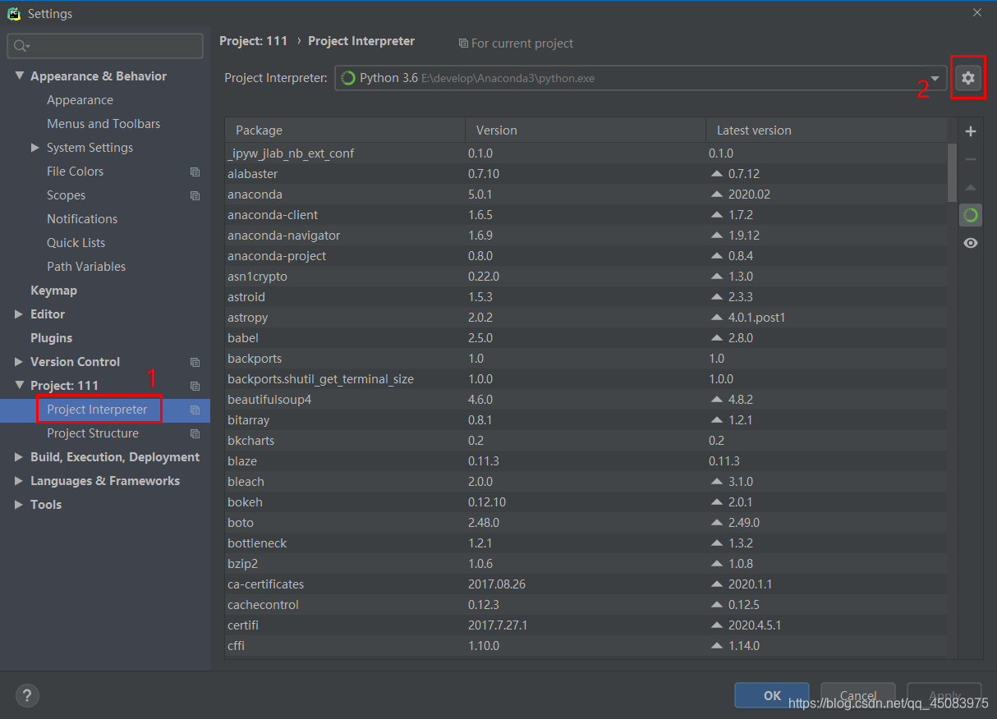Expand the Editor section
The width and height of the screenshot is (997, 719).
coord(19,314)
